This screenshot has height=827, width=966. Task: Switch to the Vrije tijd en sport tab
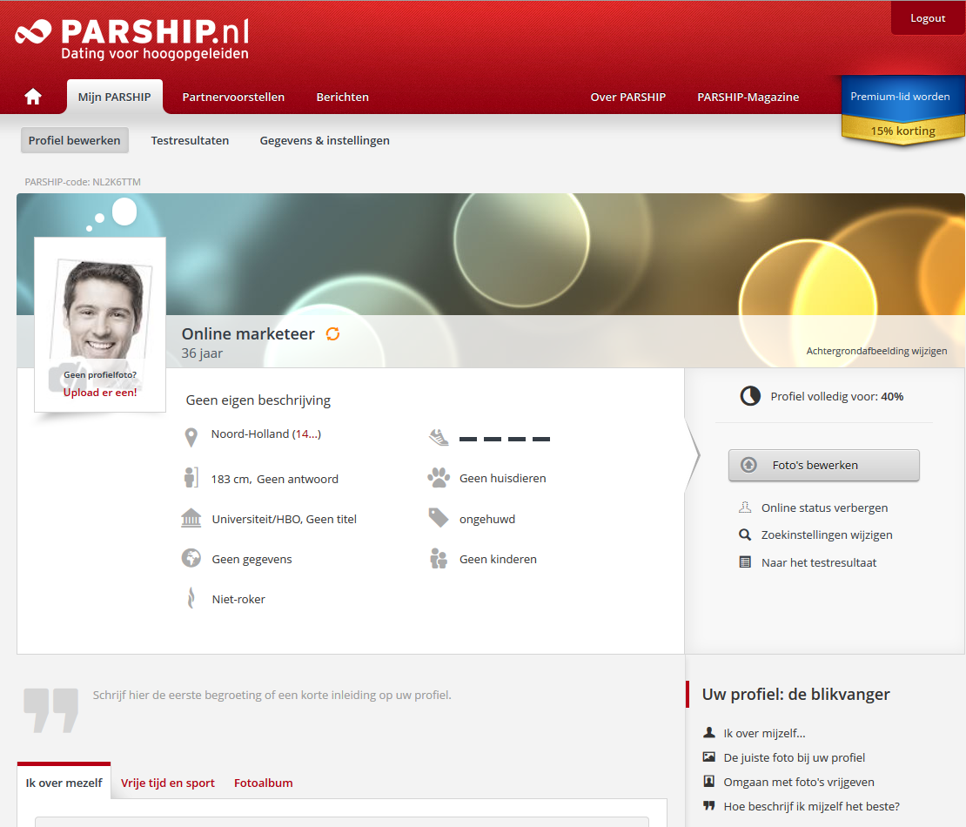click(x=168, y=783)
